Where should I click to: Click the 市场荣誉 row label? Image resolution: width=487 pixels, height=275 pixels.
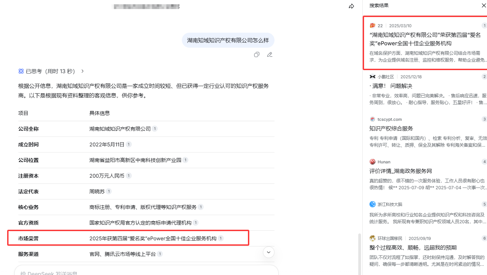(29, 238)
